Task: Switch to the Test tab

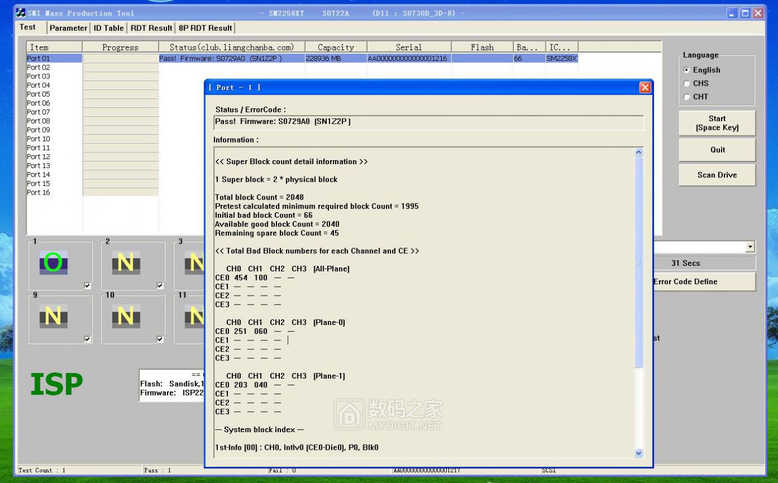Action: [x=28, y=27]
